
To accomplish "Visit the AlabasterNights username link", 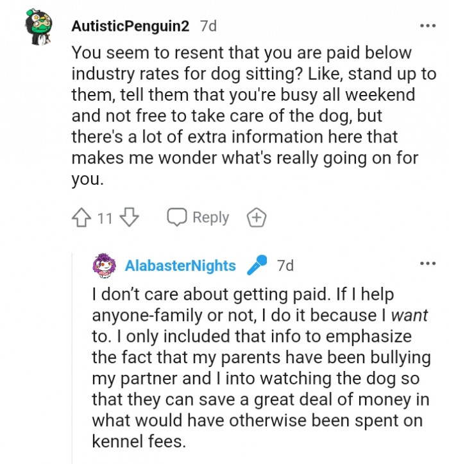I will (x=180, y=266).
